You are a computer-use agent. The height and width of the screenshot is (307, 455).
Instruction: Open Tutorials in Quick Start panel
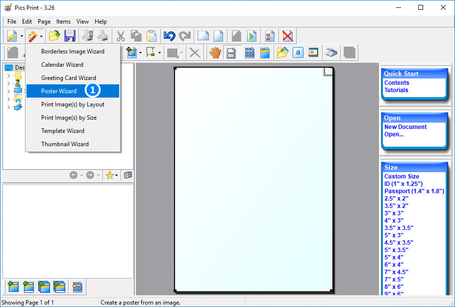pos(396,90)
